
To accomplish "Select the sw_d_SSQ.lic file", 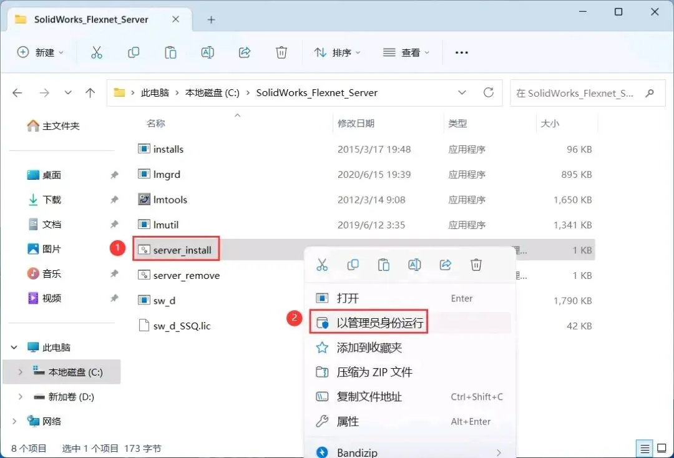I will click(x=174, y=326).
